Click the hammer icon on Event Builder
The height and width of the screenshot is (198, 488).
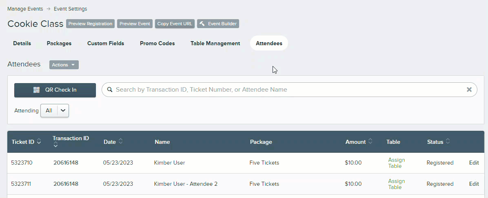[x=202, y=24]
